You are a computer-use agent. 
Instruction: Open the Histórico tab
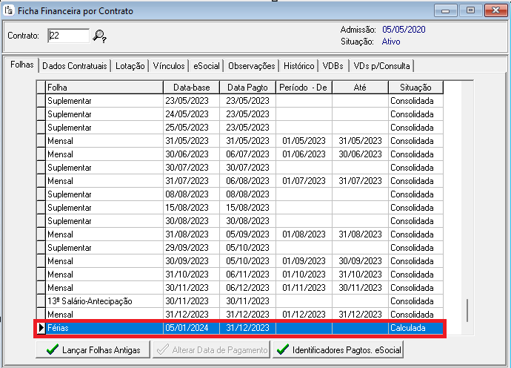(x=298, y=66)
